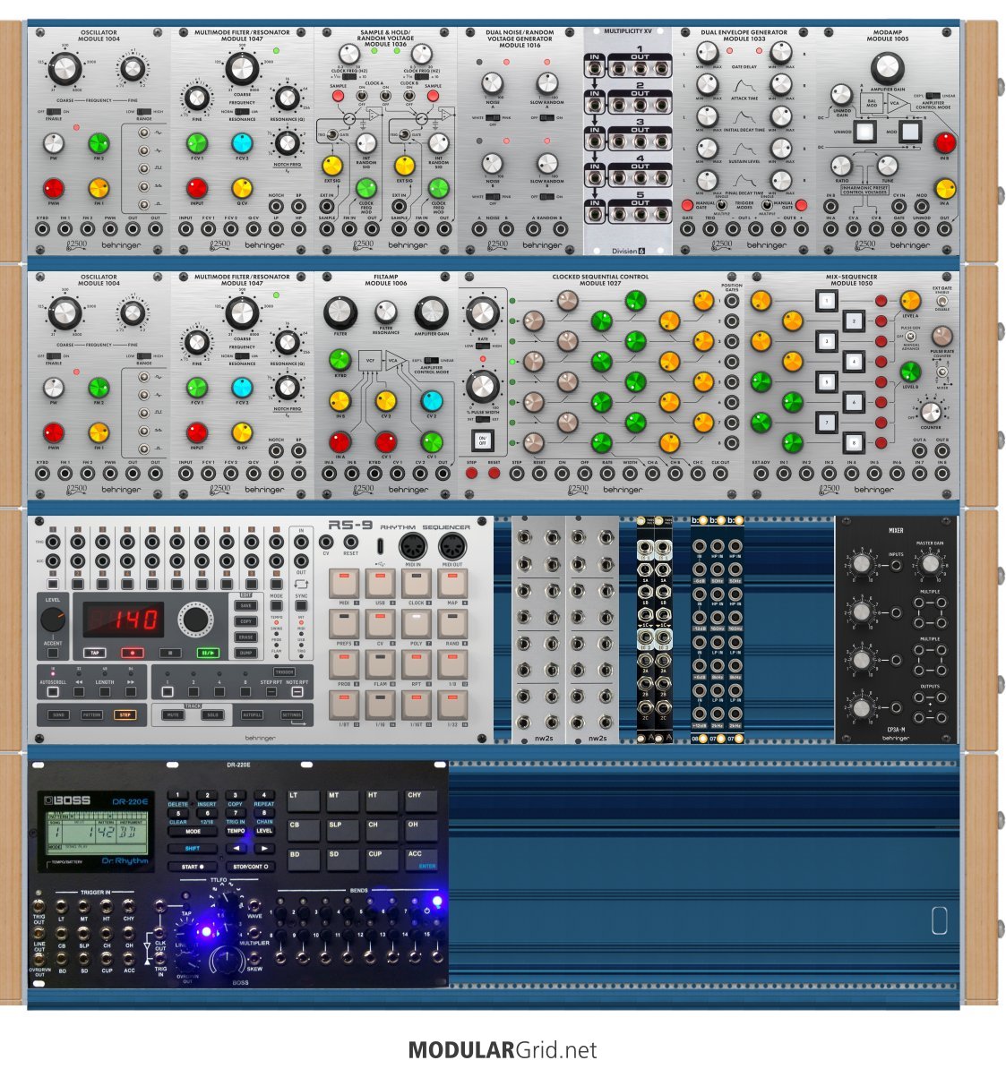Hit the RS-9 CLOCK pad
The width and height of the screenshot is (1006, 1069).
(416, 584)
